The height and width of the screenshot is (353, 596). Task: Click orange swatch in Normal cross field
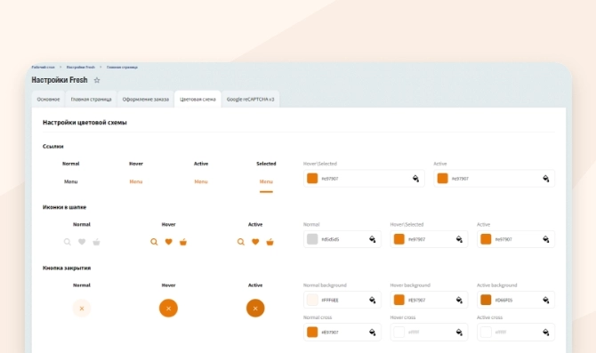click(x=312, y=332)
